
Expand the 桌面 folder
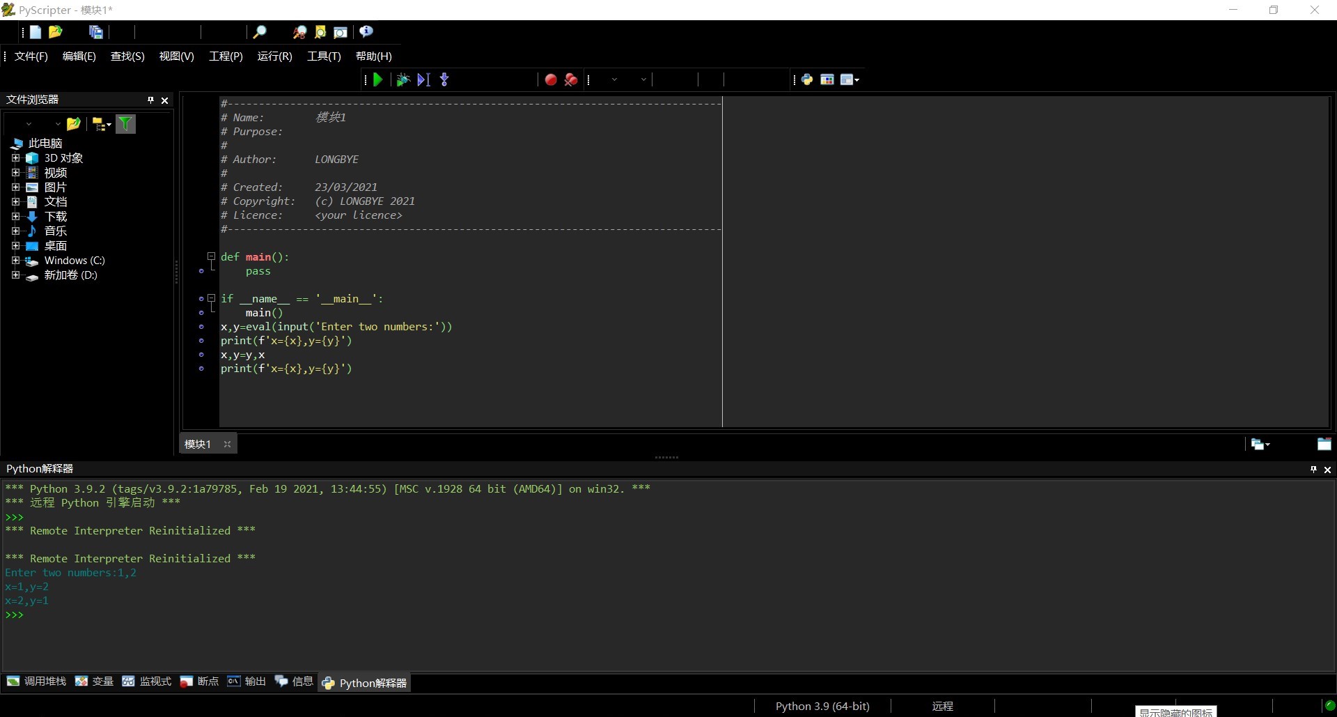coord(16,246)
